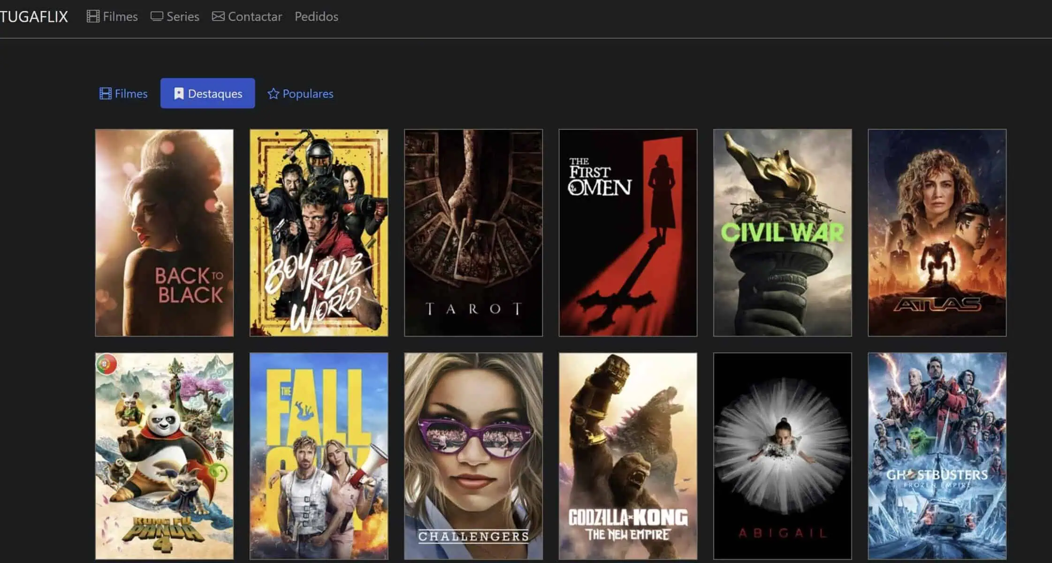Open the Tarot movie poster

pyautogui.click(x=473, y=233)
